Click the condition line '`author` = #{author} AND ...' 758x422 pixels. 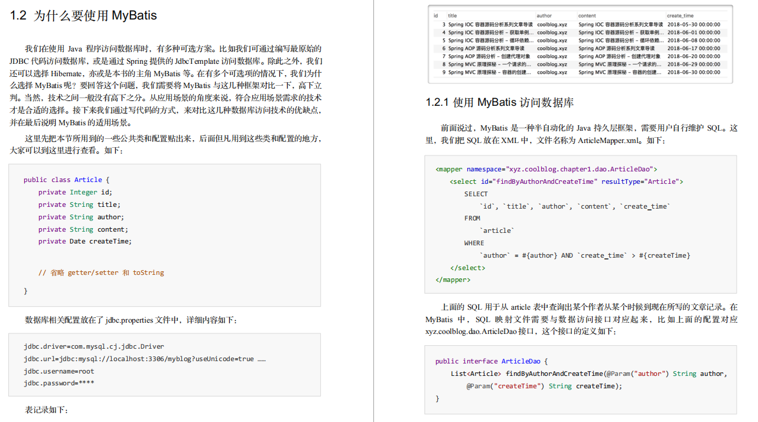[x=585, y=255]
